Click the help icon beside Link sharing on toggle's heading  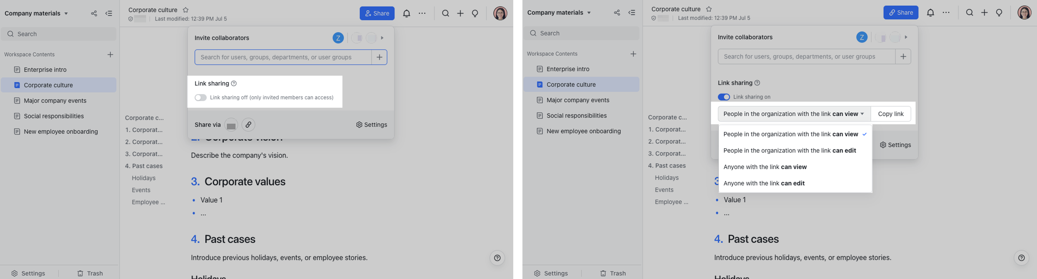[757, 83]
